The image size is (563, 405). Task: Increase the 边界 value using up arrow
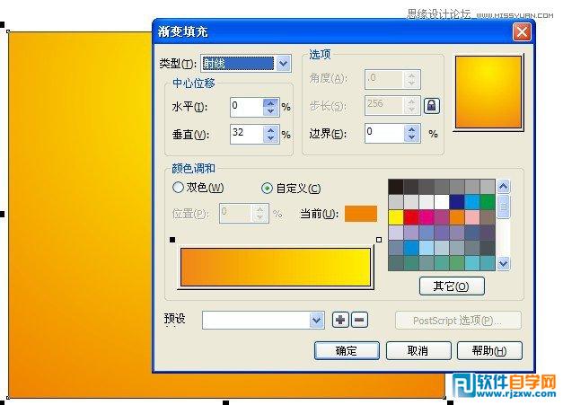(412, 129)
